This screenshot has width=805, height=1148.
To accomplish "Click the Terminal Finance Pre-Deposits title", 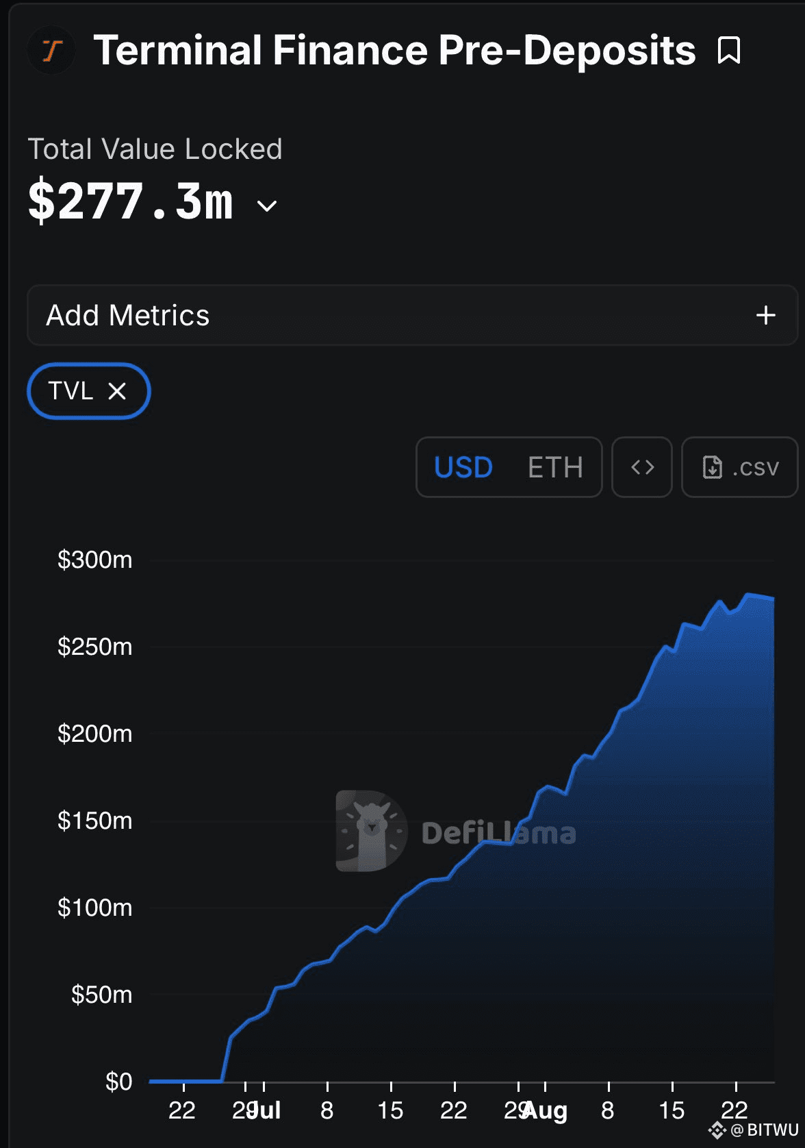I will pyautogui.click(x=395, y=51).
